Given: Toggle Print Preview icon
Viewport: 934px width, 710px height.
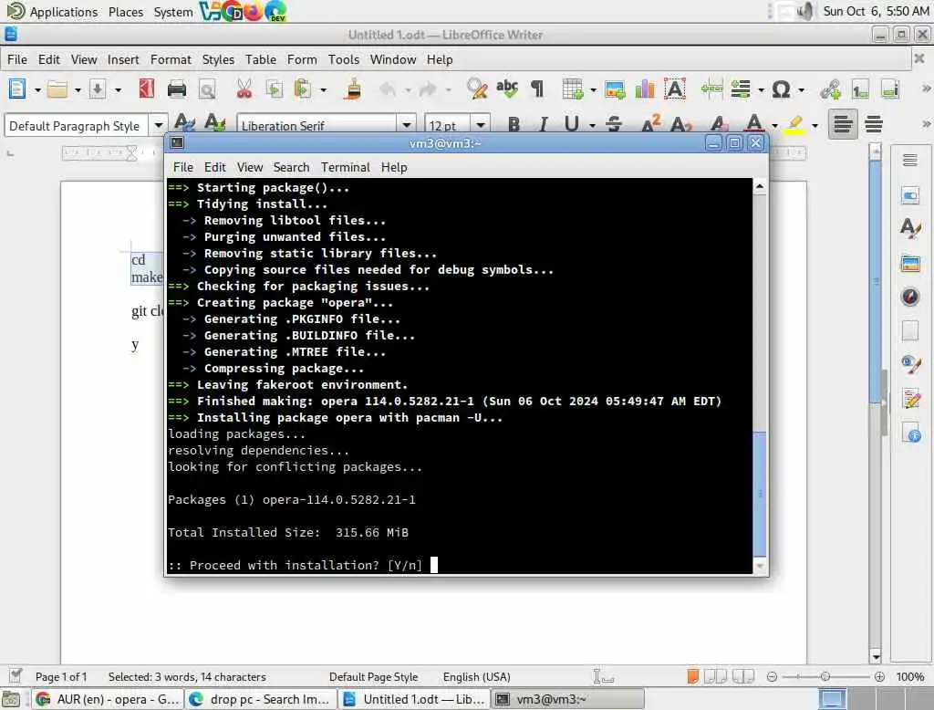Looking at the screenshot, I should (x=207, y=89).
